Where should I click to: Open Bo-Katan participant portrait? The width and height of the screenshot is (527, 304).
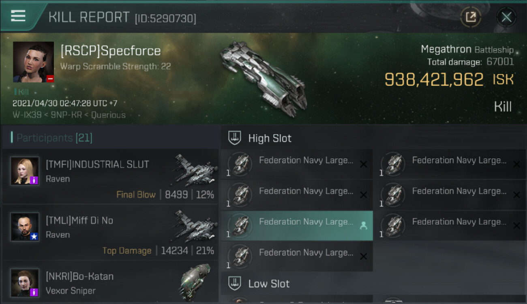pyautogui.click(x=25, y=283)
